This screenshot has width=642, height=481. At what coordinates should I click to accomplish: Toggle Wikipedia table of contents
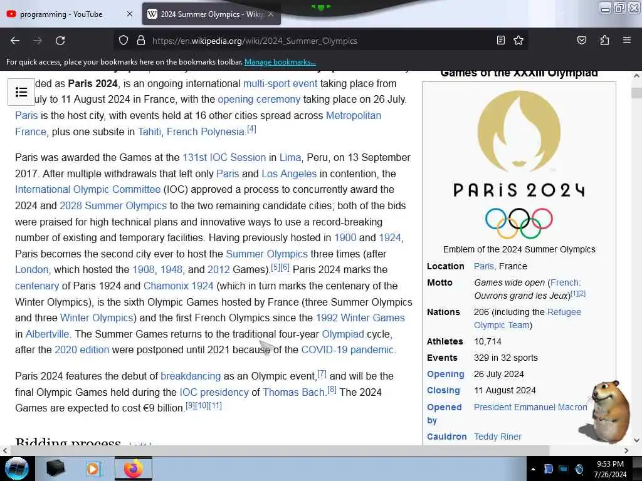(21, 92)
